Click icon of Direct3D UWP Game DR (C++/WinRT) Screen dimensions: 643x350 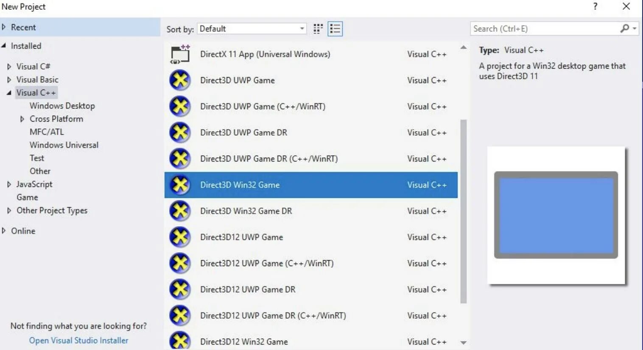[x=180, y=158]
